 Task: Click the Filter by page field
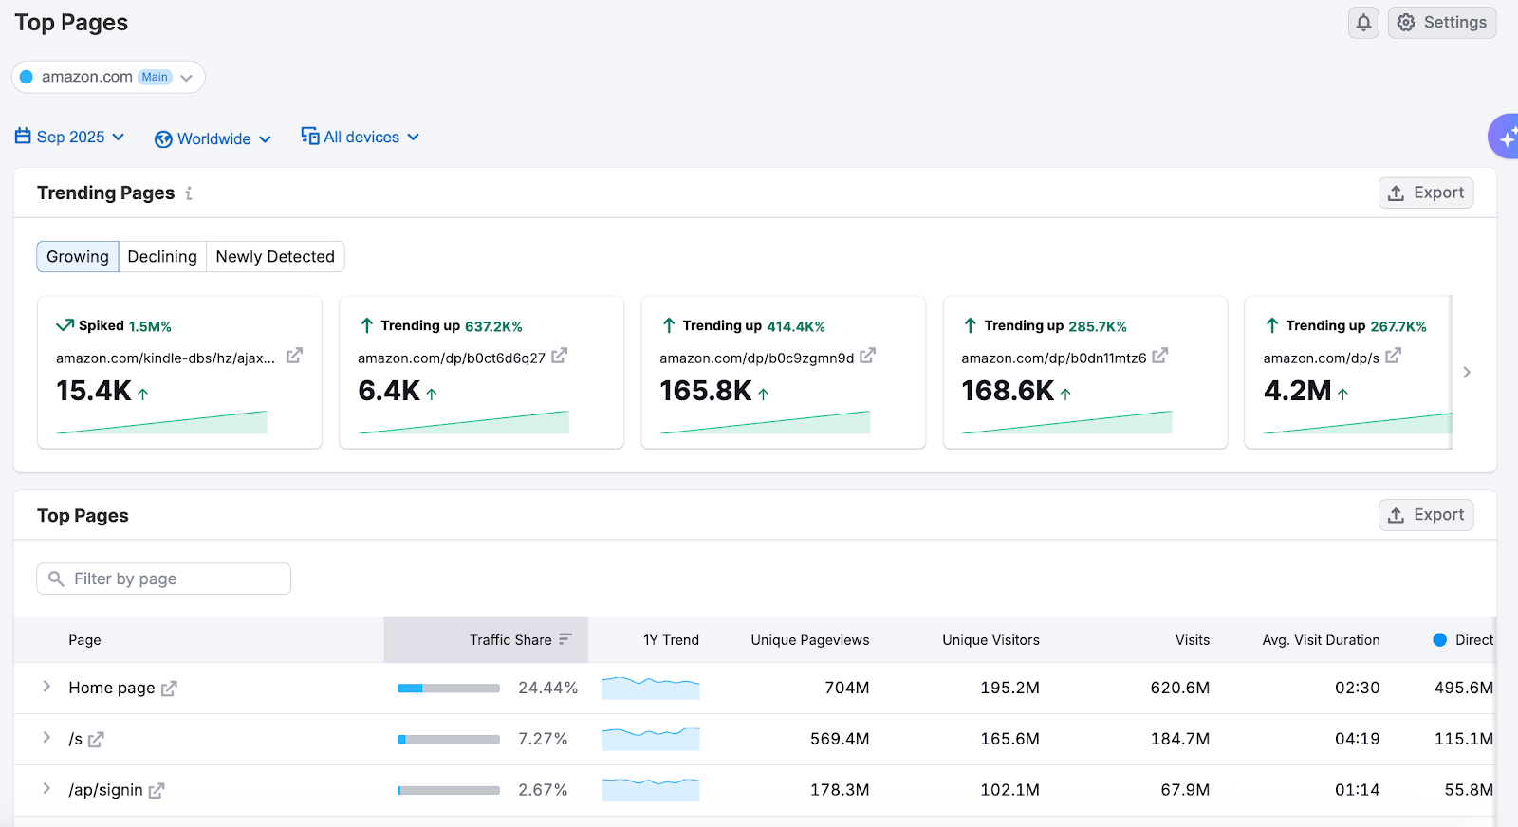[x=163, y=579]
